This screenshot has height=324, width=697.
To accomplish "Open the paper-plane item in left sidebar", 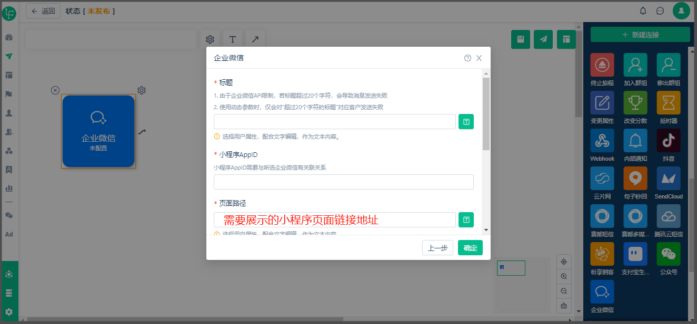I will coord(9,56).
